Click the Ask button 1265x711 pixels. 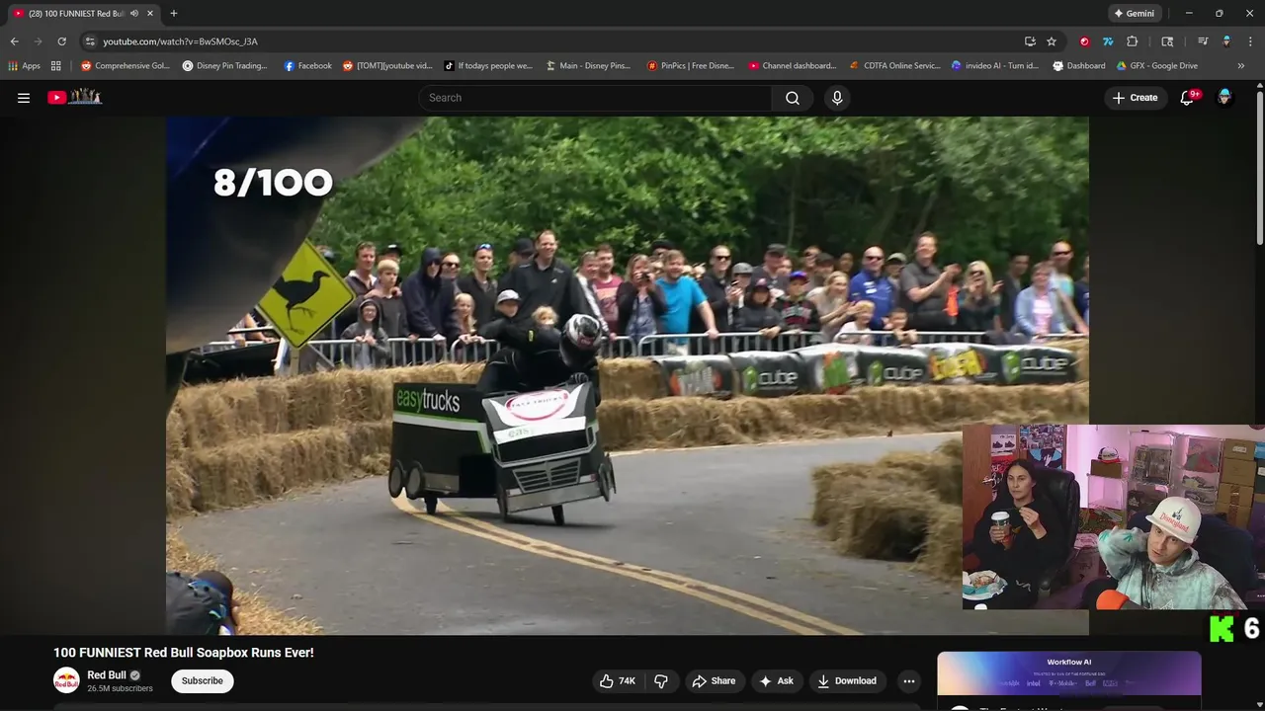pyautogui.click(x=776, y=680)
